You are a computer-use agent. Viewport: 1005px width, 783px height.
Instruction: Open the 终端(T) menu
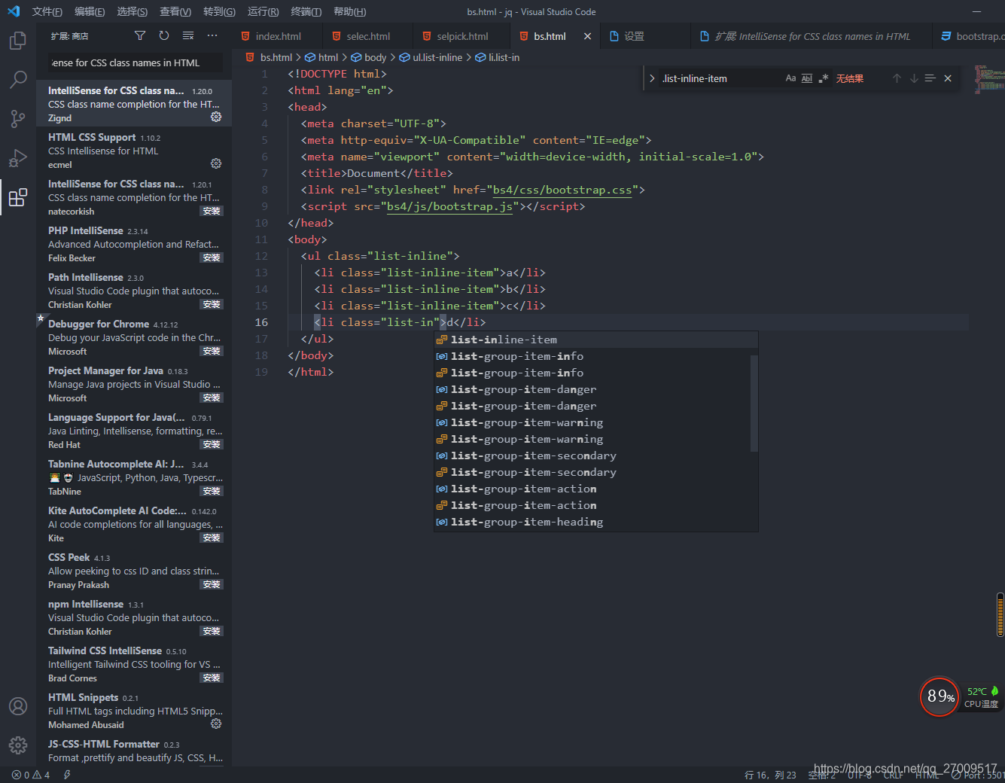click(306, 11)
